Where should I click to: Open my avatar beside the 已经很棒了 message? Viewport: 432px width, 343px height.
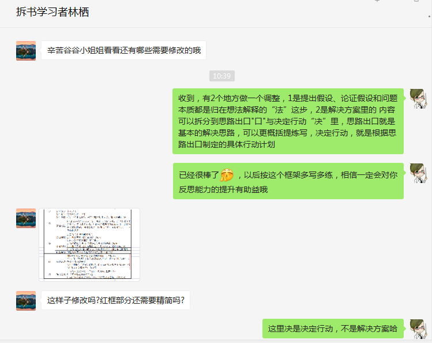tap(419, 173)
